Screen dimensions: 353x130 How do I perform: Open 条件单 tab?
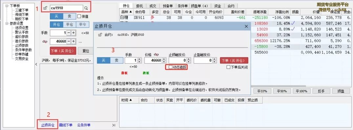[x=183, y=6]
